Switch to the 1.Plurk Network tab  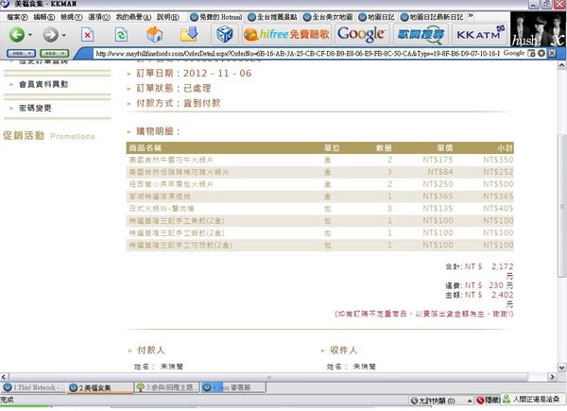[x=33, y=387]
